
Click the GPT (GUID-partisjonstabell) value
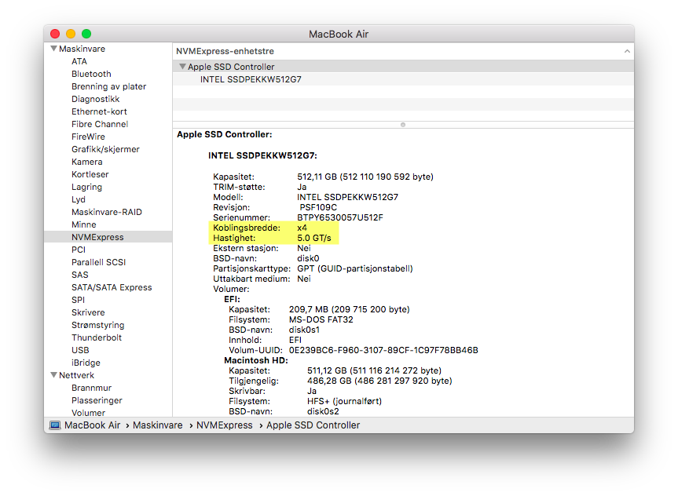(x=354, y=268)
